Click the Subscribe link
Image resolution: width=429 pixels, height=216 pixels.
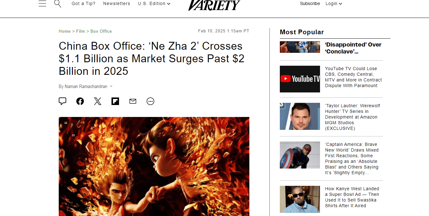[x=310, y=4]
